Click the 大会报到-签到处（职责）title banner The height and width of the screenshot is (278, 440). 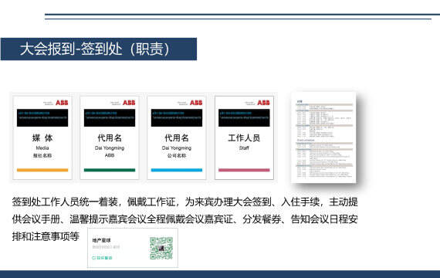99,49
